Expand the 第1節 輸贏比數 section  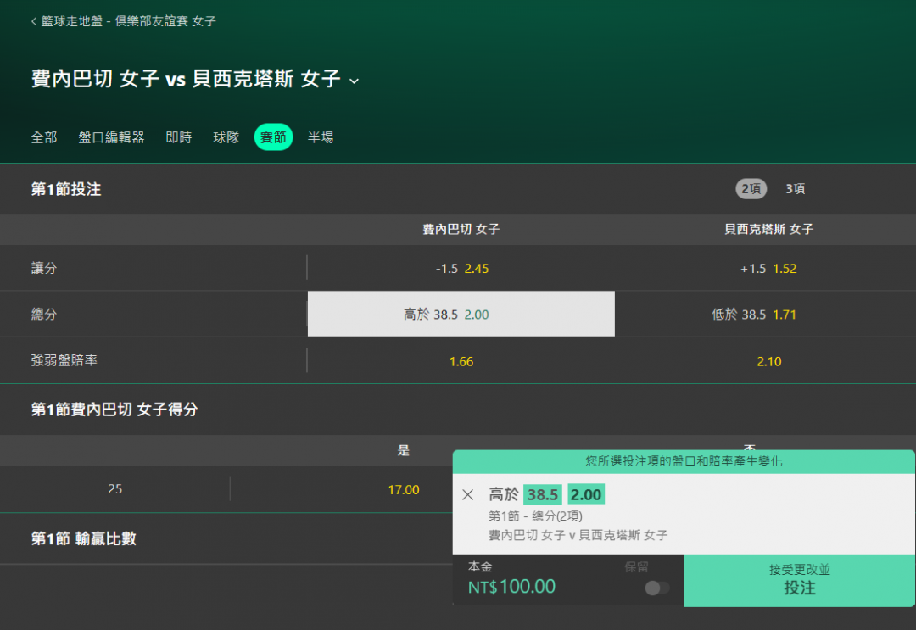(x=226, y=538)
